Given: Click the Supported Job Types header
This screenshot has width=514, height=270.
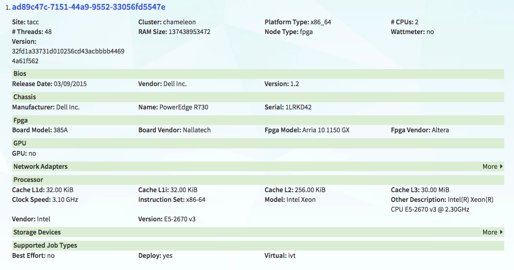Looking at the screenshot, I should click(x=258, y=245).
